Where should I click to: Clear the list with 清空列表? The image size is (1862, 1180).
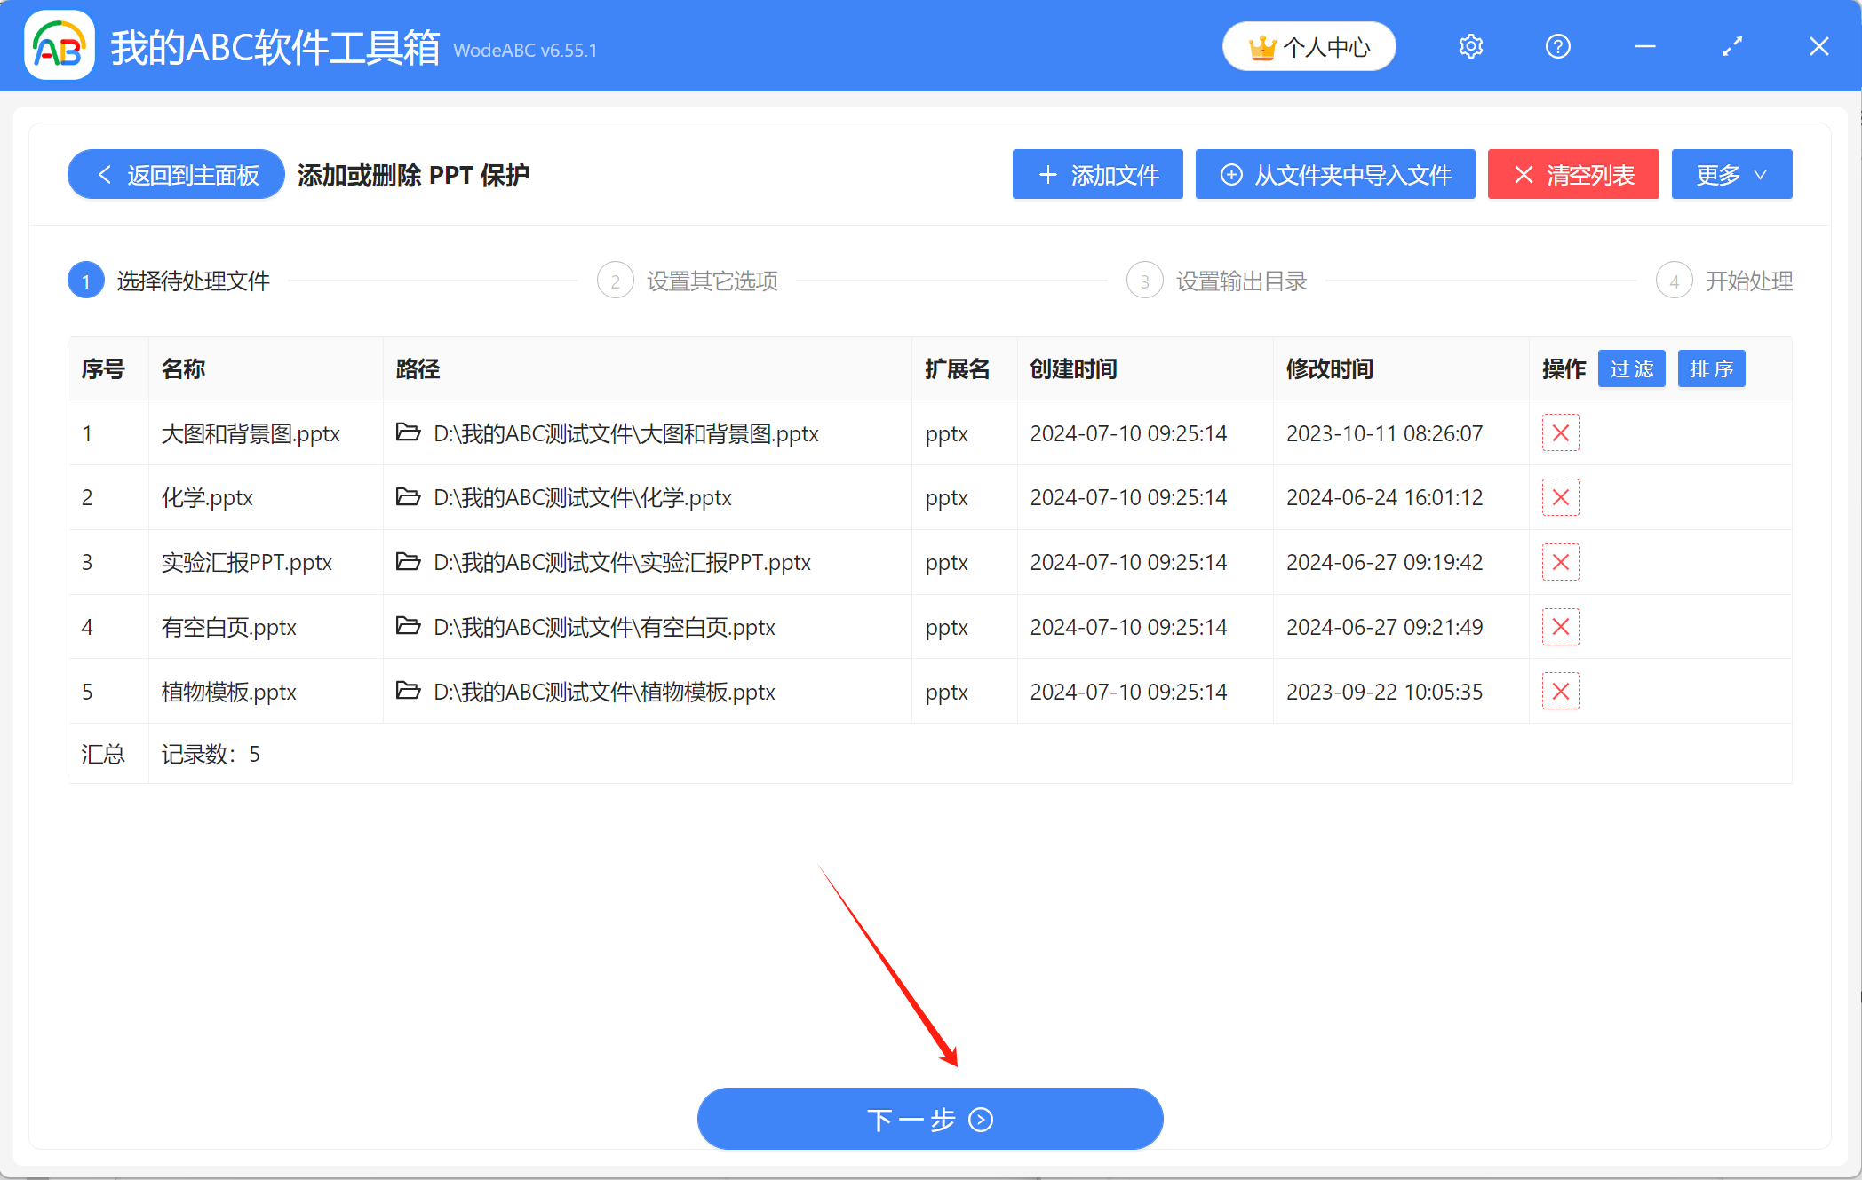coord(1572,174)
